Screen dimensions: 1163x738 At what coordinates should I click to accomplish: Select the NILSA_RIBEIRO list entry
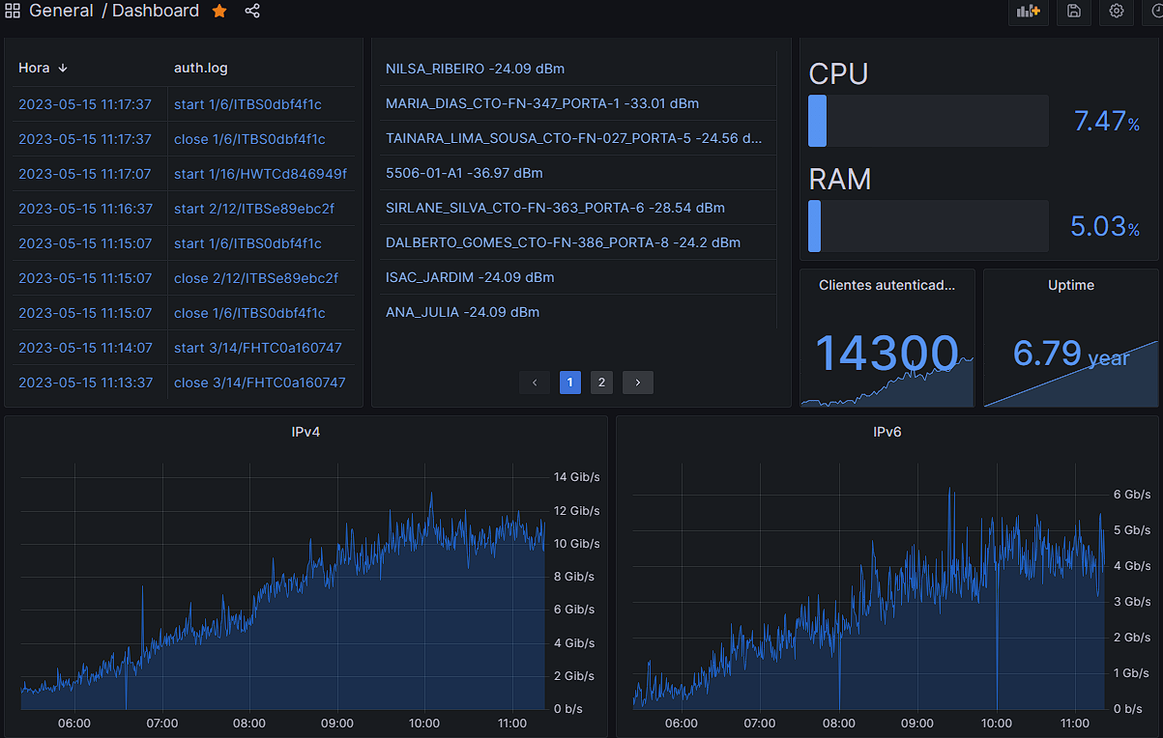pyautogui.click(x=475, y=69)
